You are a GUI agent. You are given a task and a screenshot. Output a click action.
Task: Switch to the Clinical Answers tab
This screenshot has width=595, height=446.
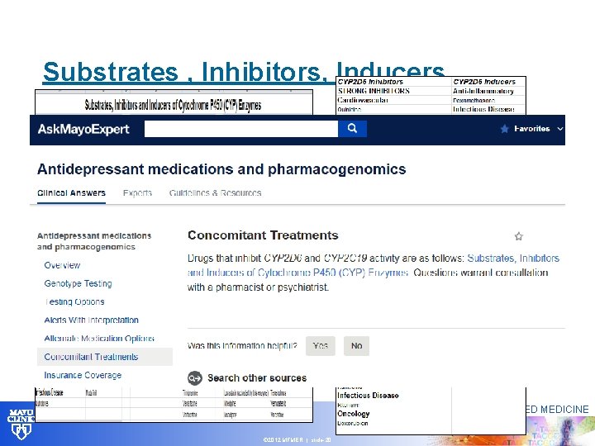click(71, 192)
